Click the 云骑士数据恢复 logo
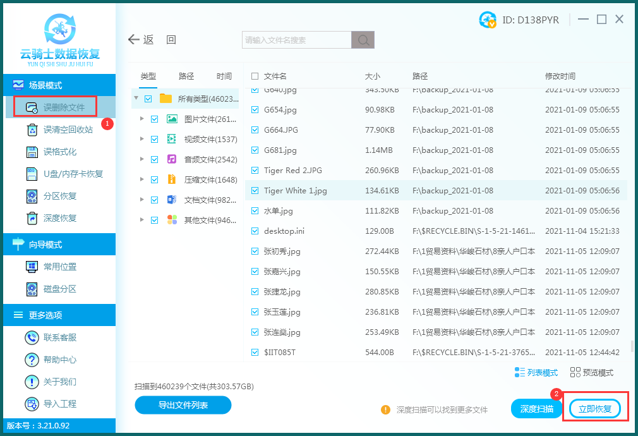 [x=60, y=40]
